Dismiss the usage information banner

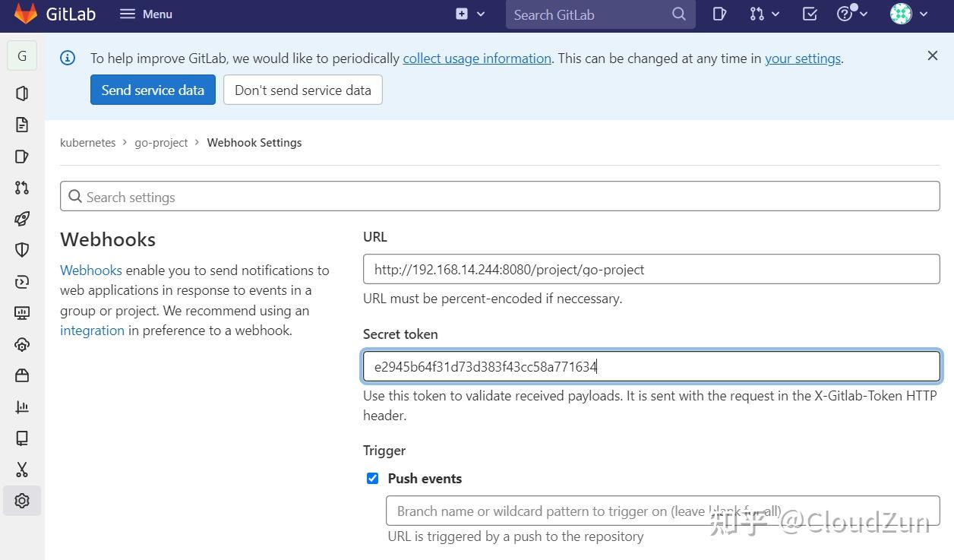(x=933, y=55)
